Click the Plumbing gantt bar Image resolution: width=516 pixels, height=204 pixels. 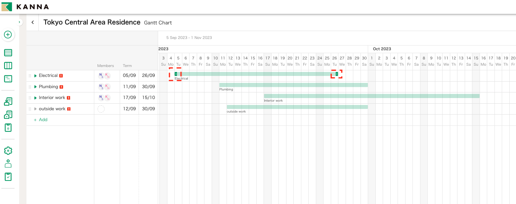(x=293, y=85)
